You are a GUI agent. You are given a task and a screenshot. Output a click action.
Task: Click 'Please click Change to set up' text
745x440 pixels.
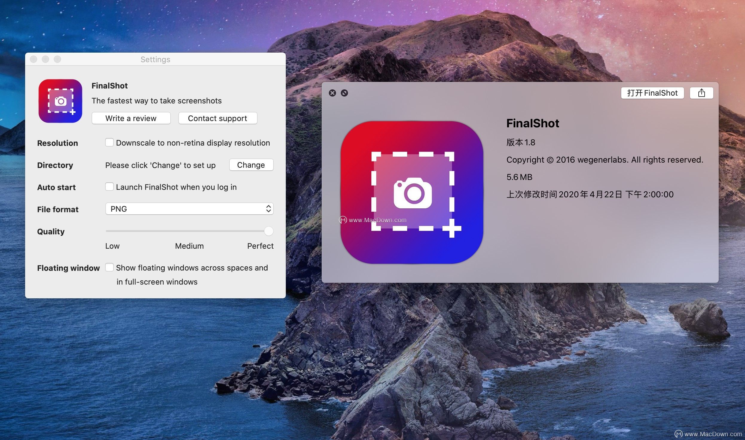160,165
